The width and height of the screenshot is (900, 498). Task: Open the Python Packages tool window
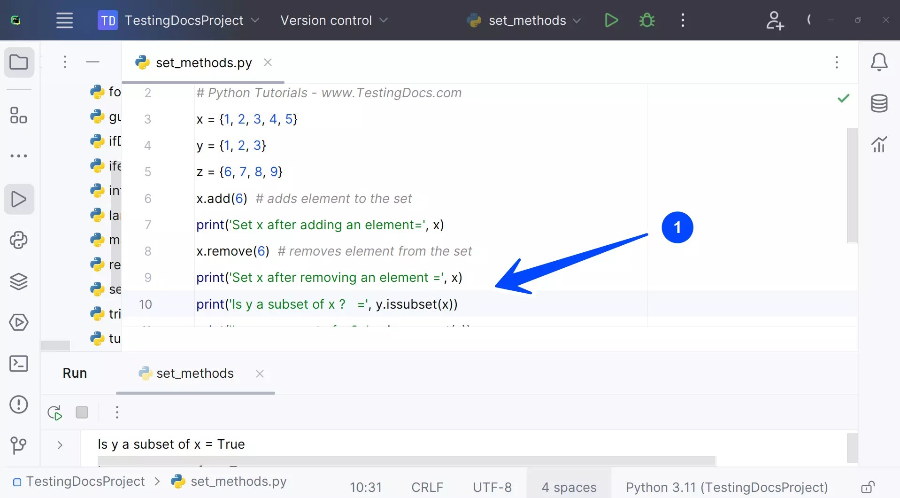[18, 281]
